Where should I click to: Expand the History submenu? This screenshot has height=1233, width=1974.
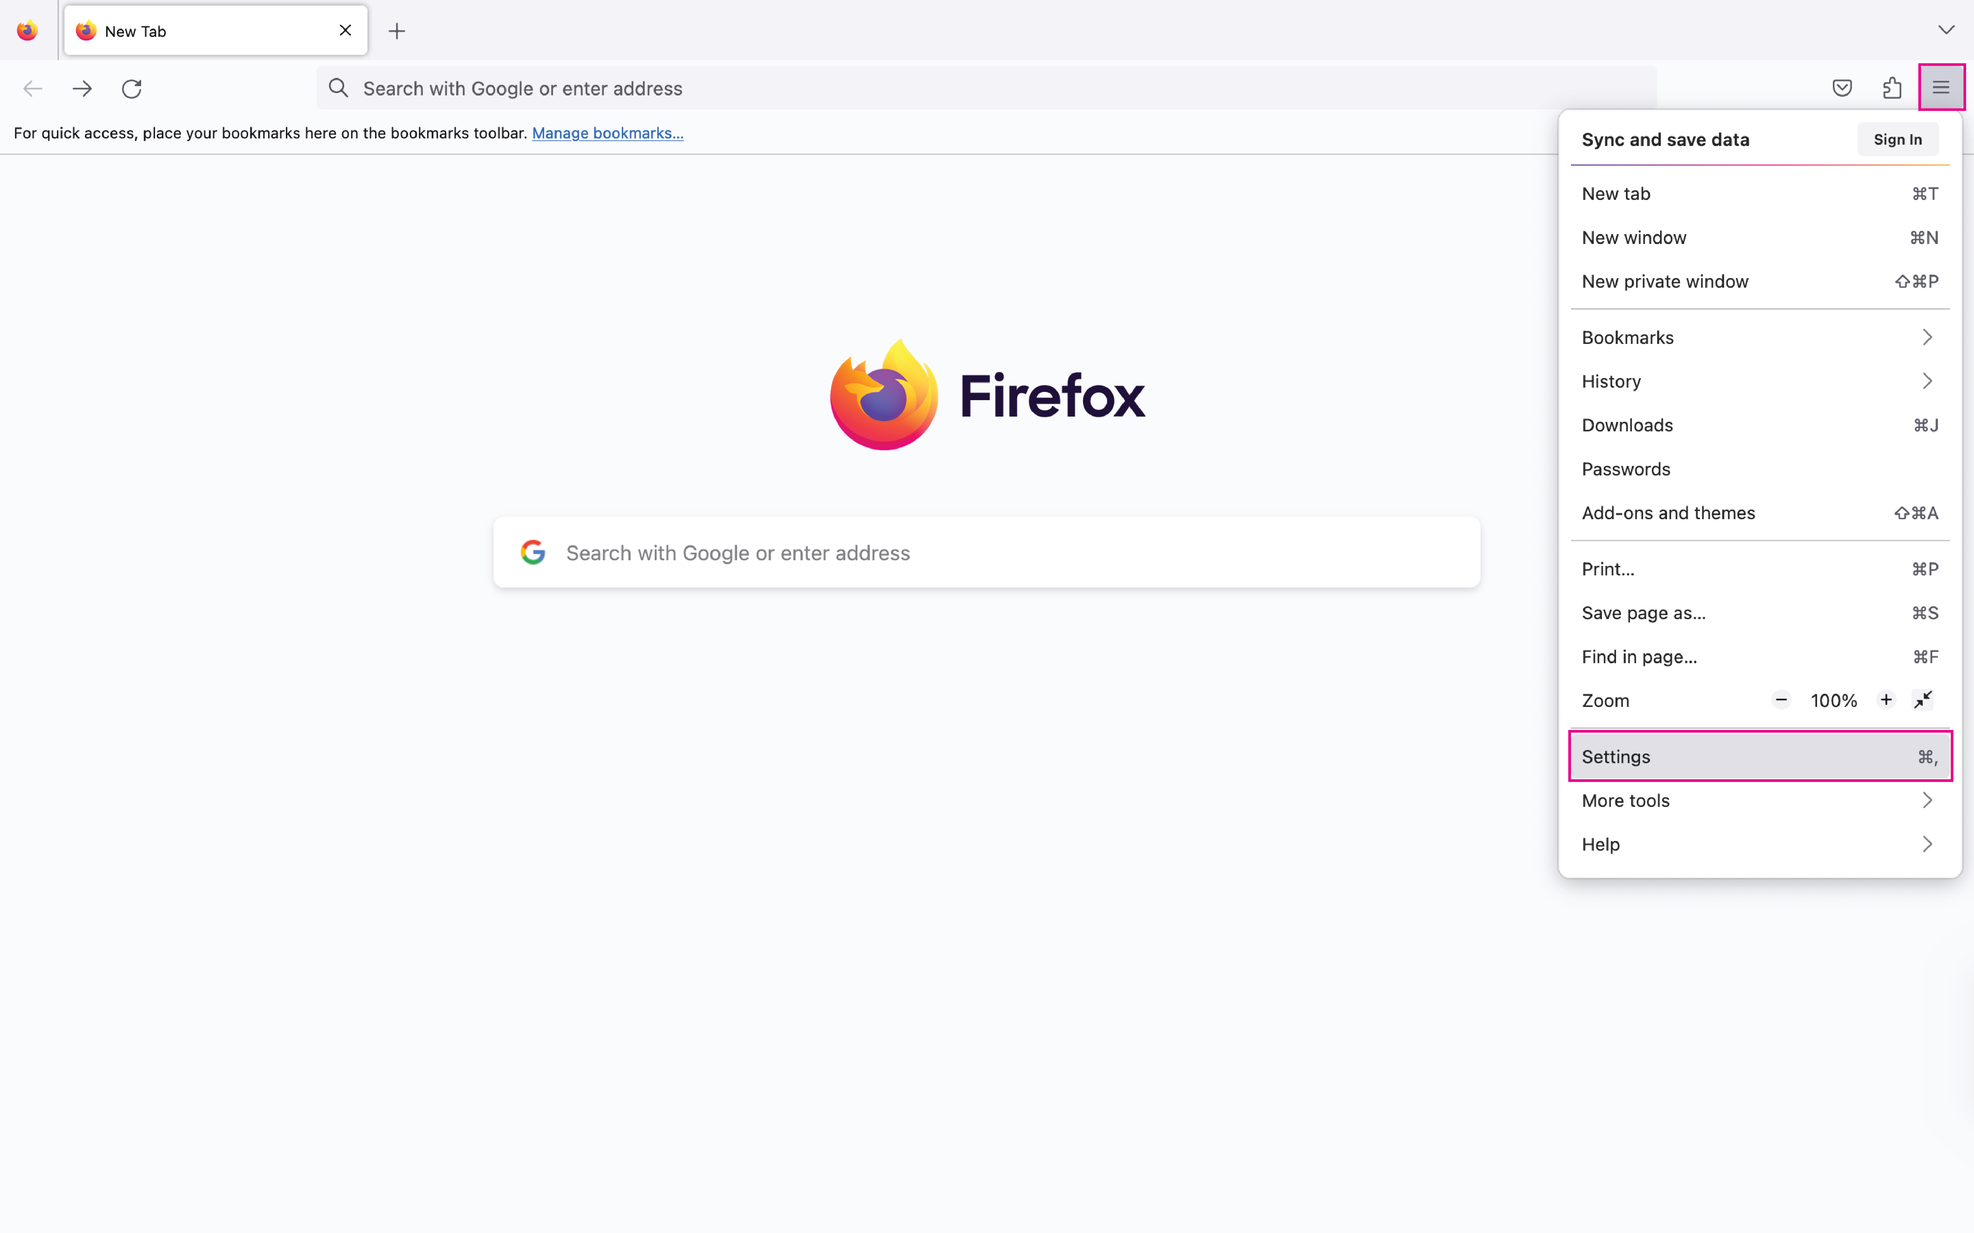[1760, 382]
